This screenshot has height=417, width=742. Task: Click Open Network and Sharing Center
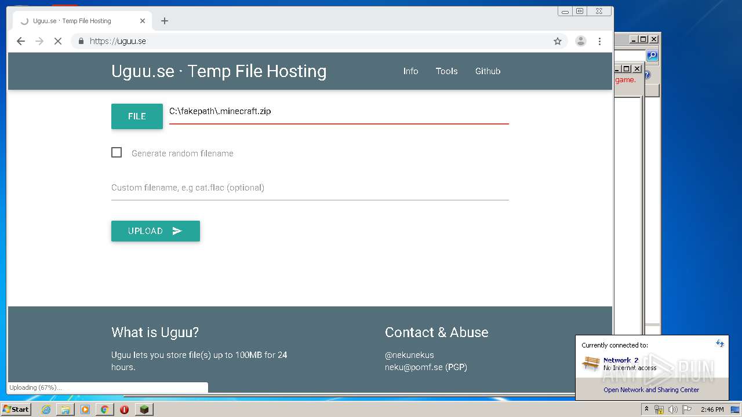click(651, 390)
